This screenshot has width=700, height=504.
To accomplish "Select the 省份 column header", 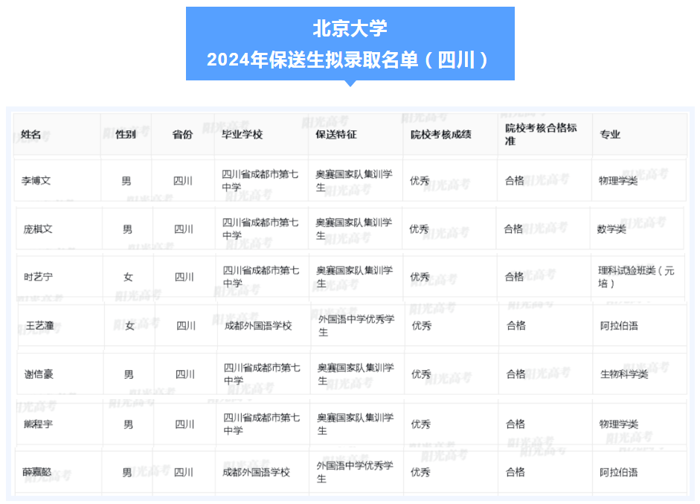I will pyautogui.click(x=182, y=135).
